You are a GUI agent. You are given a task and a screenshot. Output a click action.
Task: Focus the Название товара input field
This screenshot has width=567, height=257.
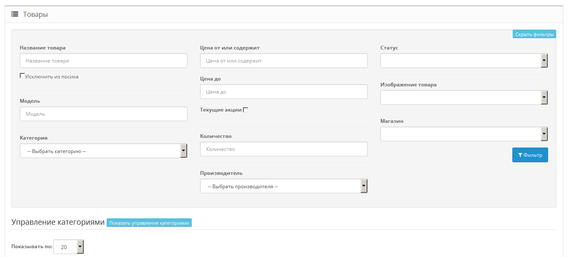(x=103, y=61)
